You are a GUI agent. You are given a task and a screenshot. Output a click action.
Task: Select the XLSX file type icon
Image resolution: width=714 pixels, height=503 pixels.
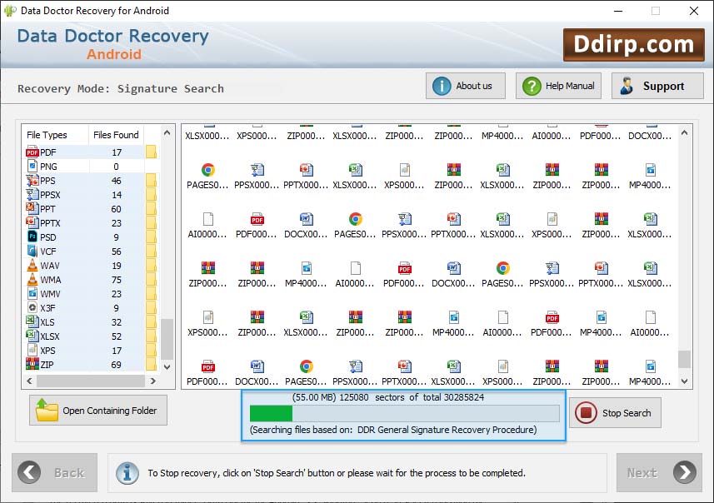[32, 336]
